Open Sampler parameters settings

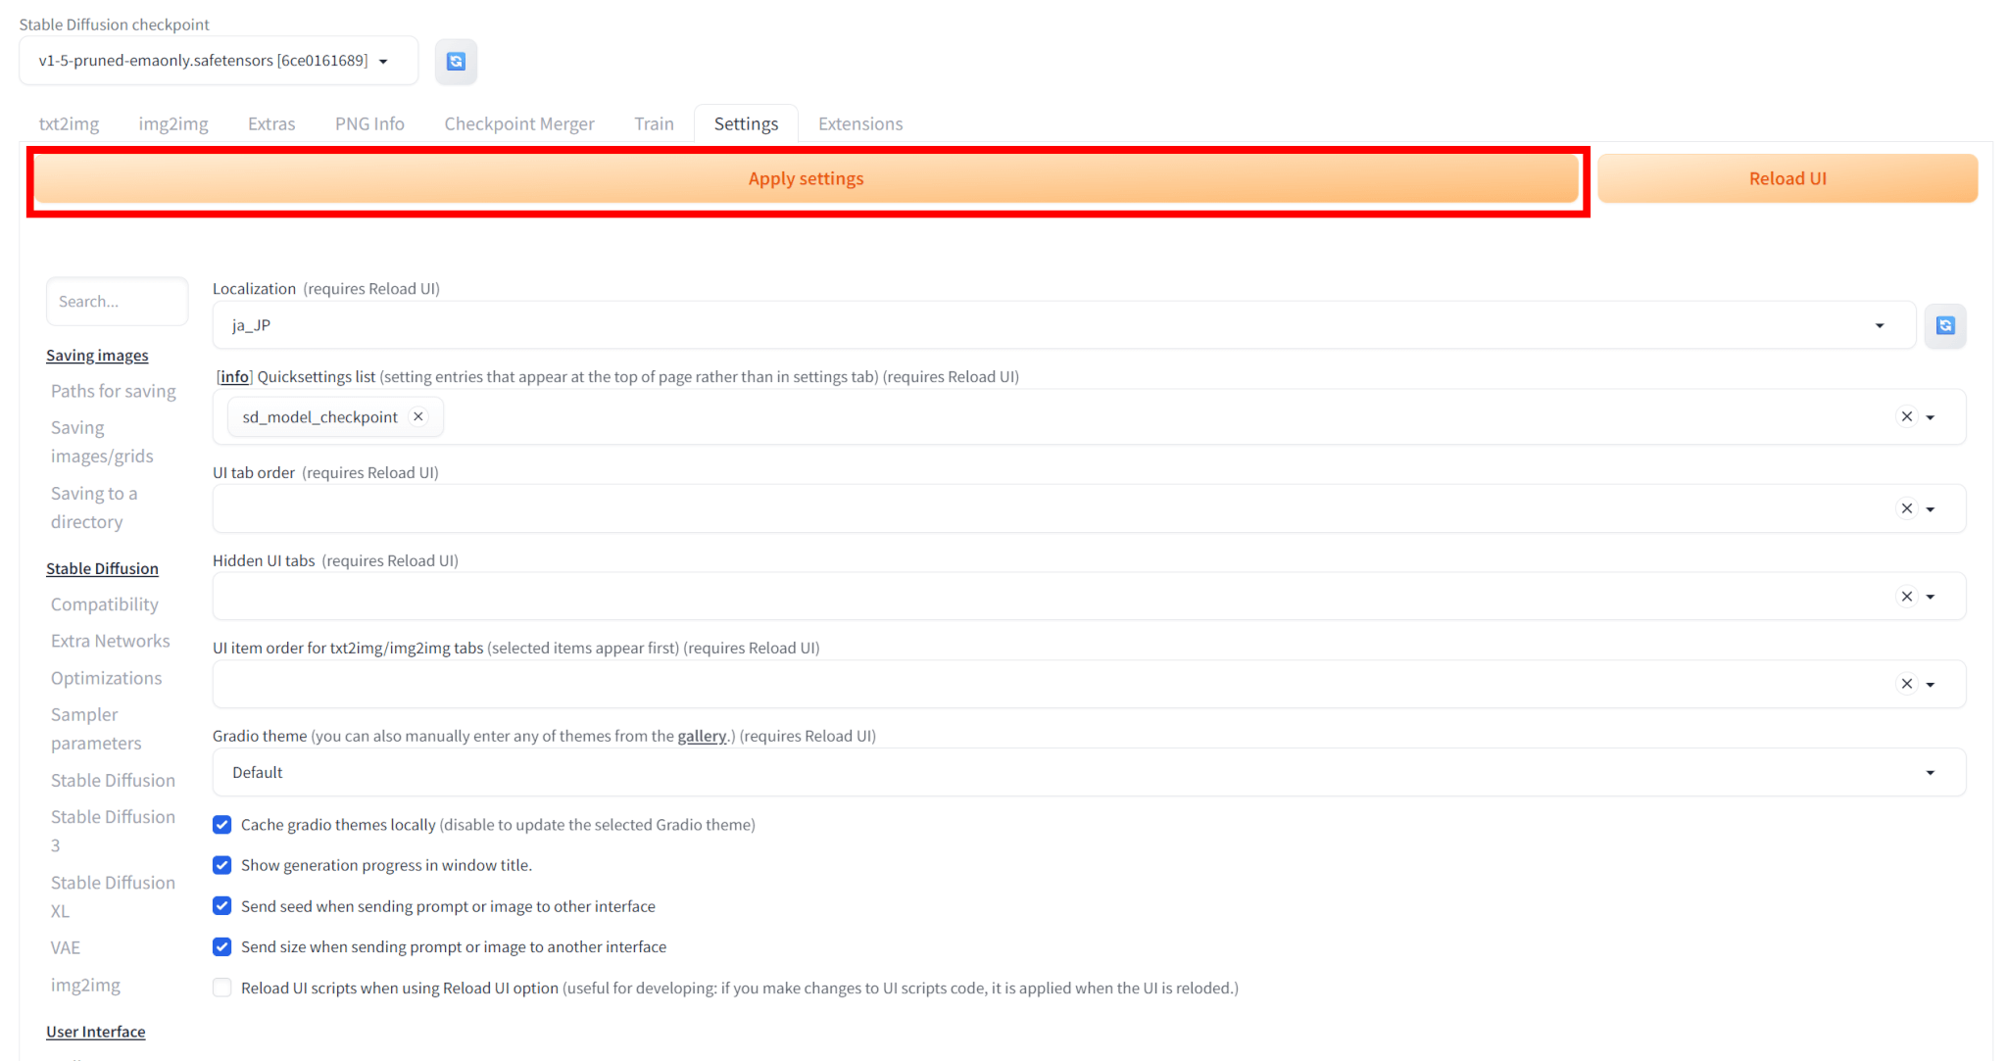[96, 729]
